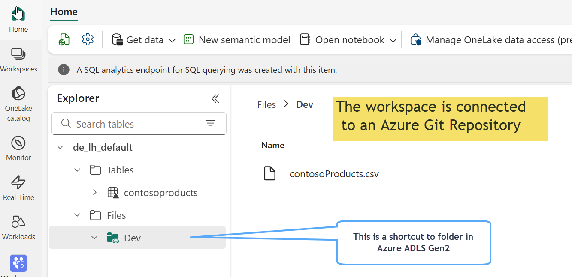Select the Home tab

pos(64,12)
